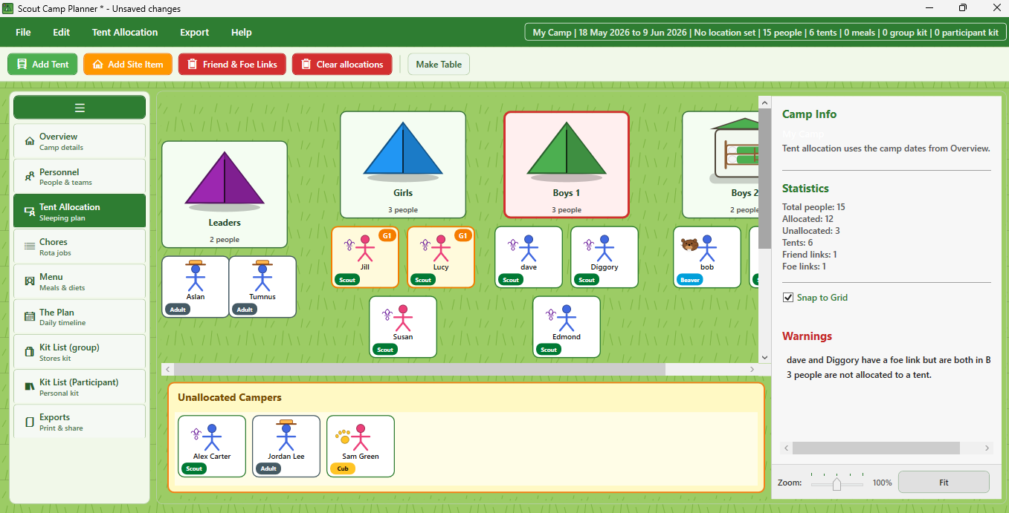Select Tumnus's camper figure
This screenshot has width=1009, height=513.
point(262,275)
